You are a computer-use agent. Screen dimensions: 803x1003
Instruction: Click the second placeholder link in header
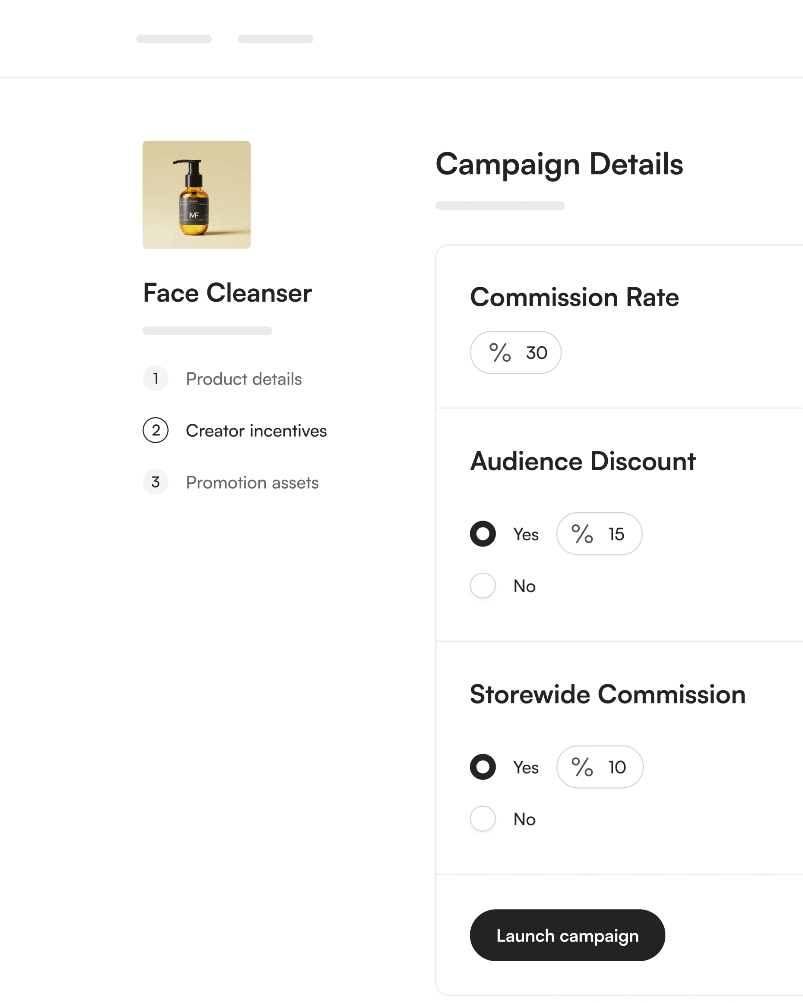click(x=275, y=39)
